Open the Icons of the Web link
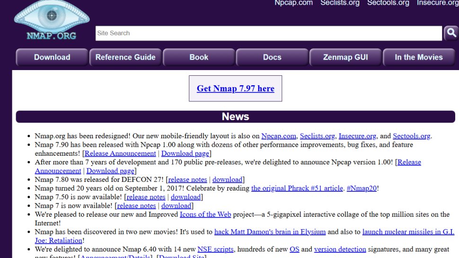Viewport: 459px width, 258px height. [x=205, y=214]
